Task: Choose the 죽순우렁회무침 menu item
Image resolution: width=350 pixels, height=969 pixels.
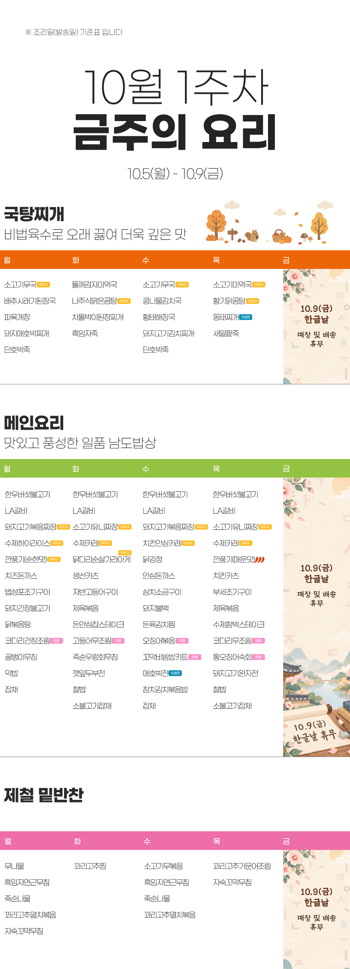Action: (x=95, y=657)
